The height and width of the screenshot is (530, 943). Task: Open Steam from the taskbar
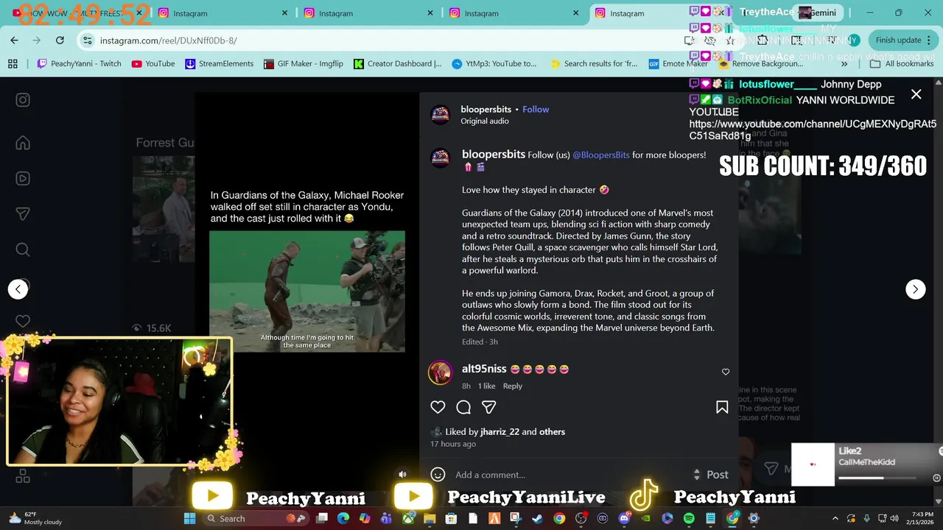click(537, 518)
